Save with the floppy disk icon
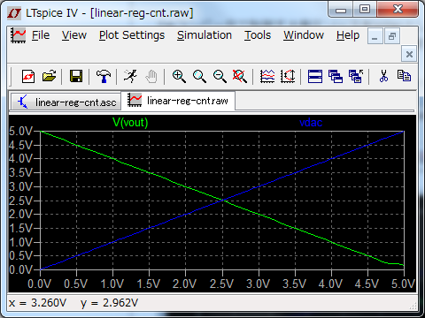425x318 pixels. click(x=76, y=76)
